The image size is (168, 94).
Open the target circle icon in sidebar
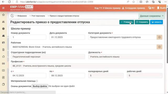(x=3, y=29)
